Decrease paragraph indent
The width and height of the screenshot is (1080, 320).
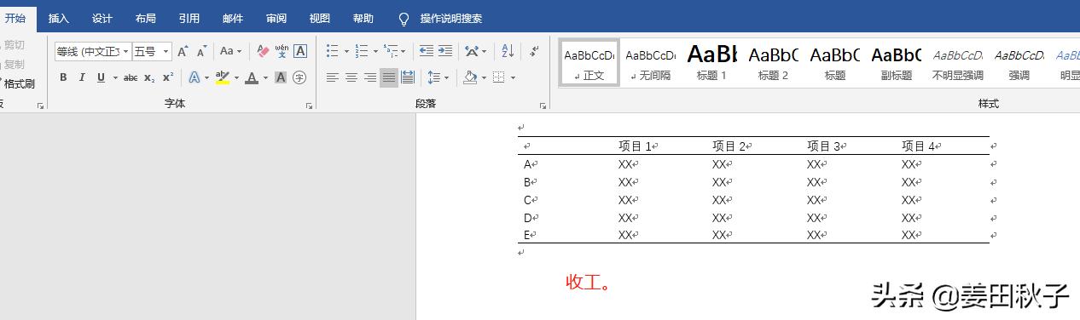pos(427,51)
